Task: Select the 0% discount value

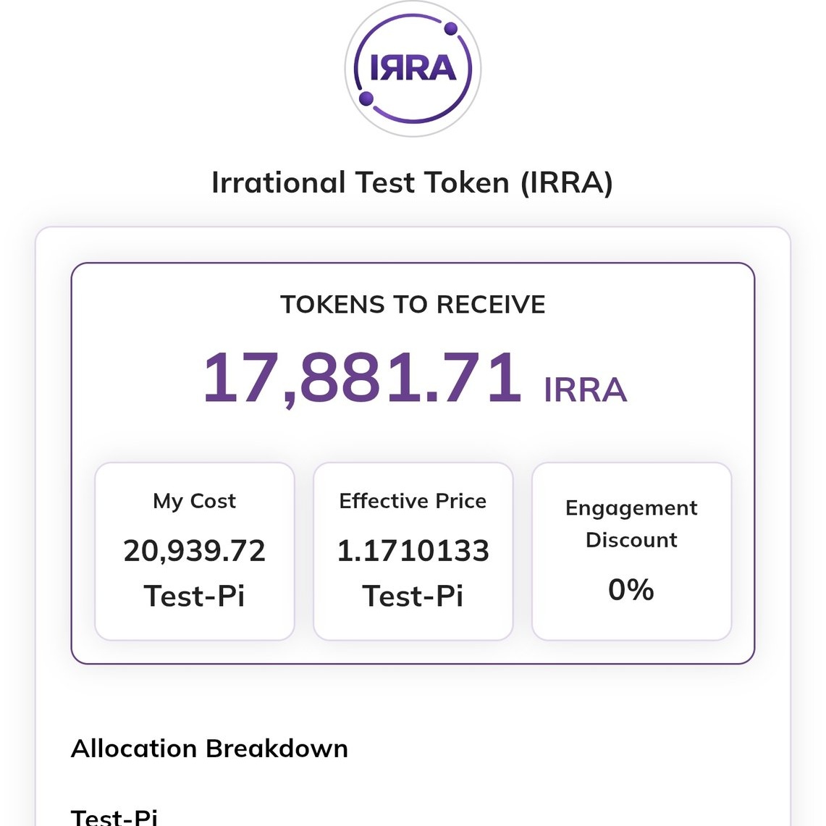Action: point(631,589)
